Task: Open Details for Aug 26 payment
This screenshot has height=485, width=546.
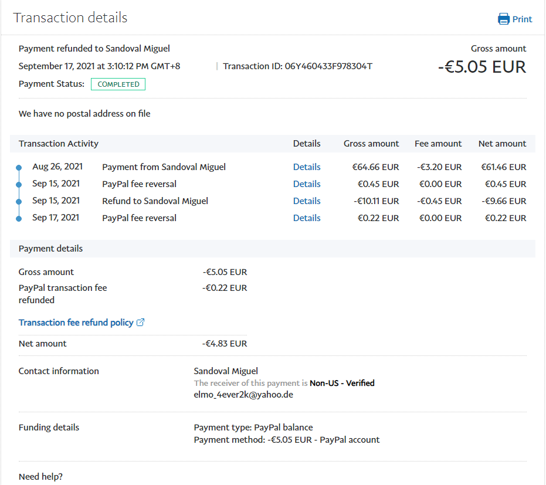Action: click(307, 167)
